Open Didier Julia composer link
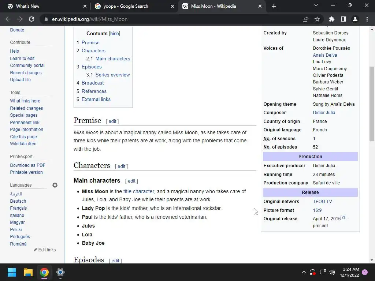375x281 pixels. coord(324,113)
